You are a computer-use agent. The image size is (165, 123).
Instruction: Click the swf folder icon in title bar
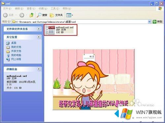(3, 3)
